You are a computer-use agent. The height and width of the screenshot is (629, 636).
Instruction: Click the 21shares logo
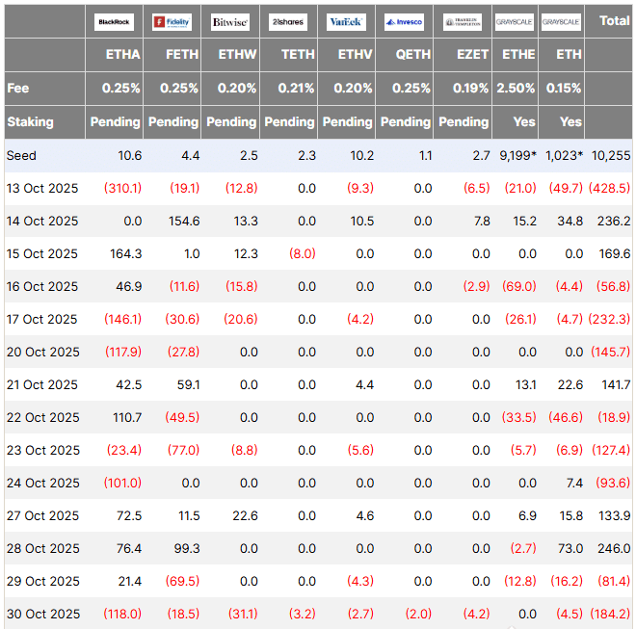tap(288, 22)
